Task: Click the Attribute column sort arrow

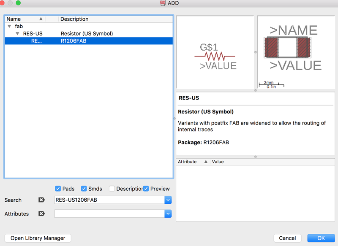Action: (206, 162)
